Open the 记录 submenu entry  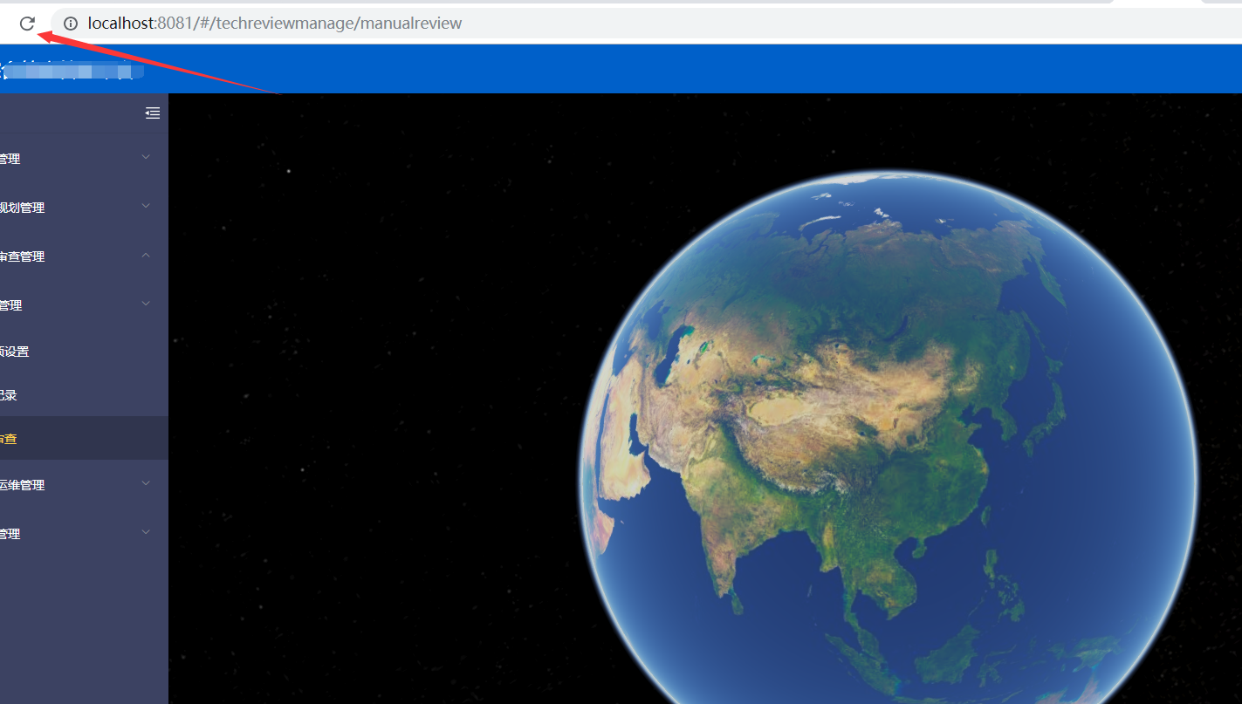click(84, 395)
